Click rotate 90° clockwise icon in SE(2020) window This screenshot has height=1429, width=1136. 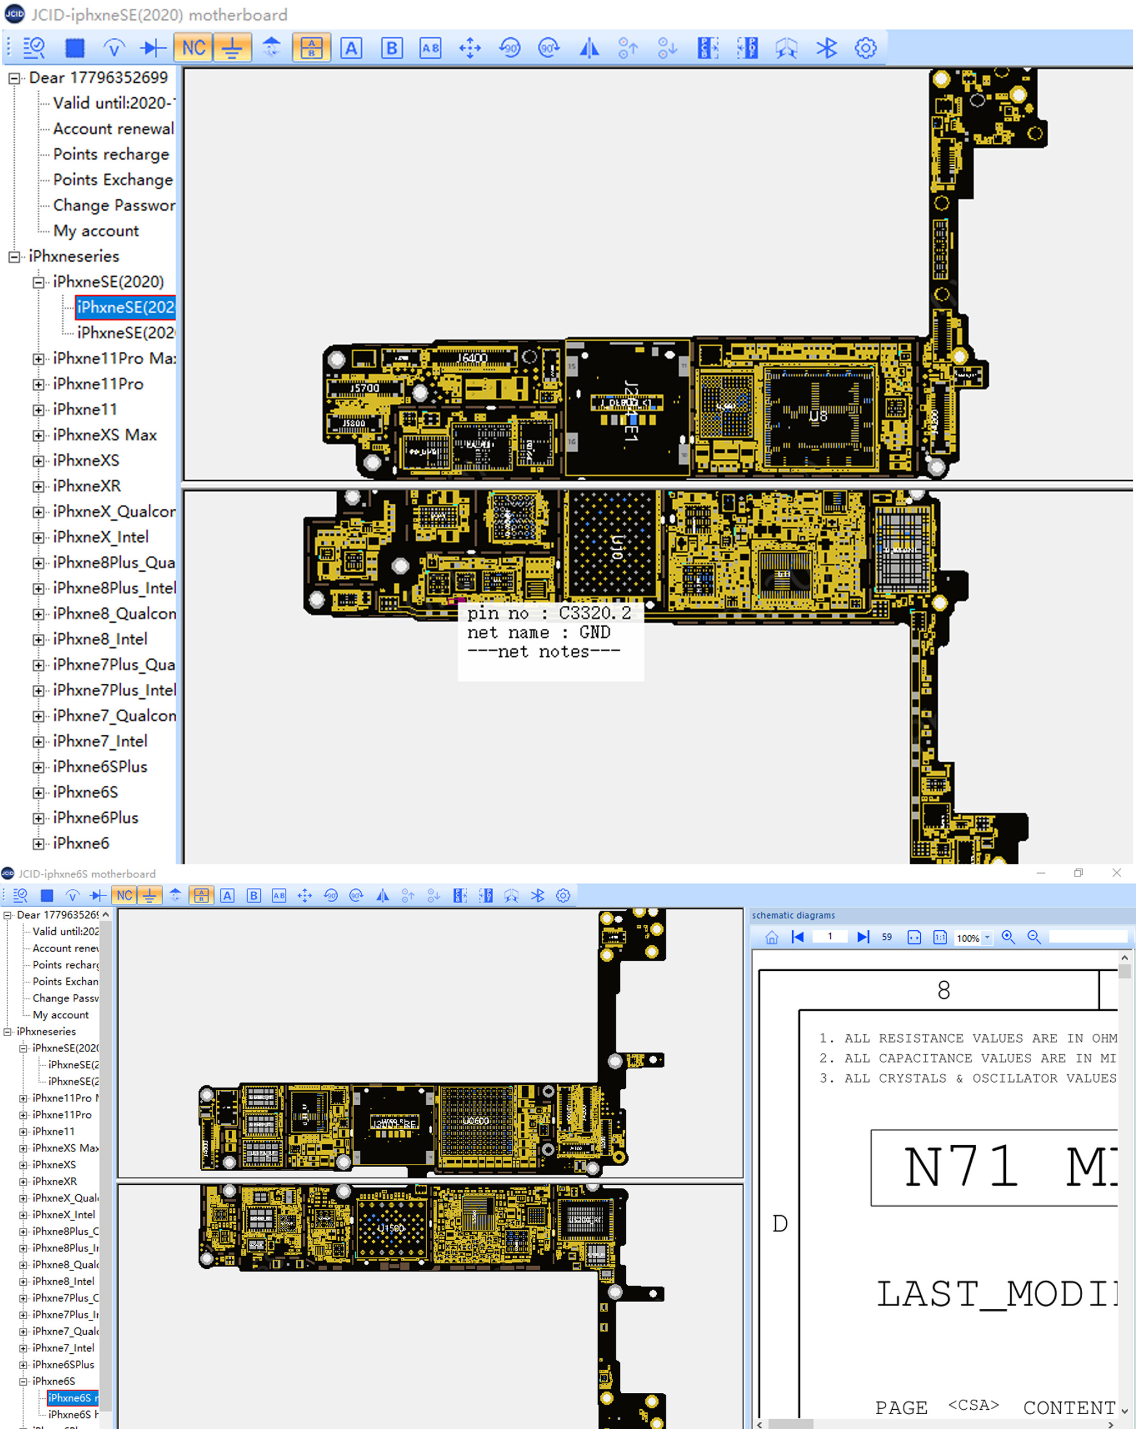tap(549, 48)
